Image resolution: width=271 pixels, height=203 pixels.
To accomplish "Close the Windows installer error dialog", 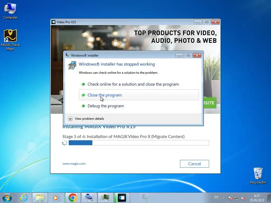I will point(197,56).
